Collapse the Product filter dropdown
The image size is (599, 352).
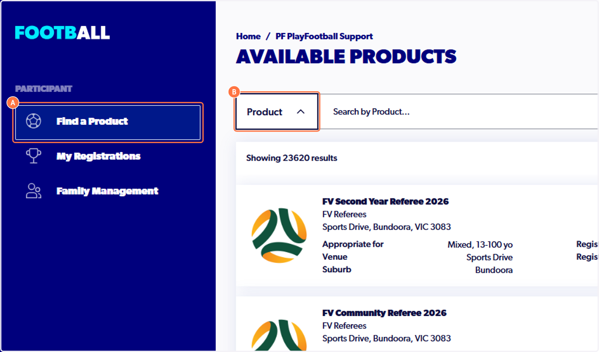coord(277,112)
